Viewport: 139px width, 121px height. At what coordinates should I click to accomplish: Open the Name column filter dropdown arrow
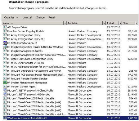pyautogui.click(x=65, y=23)
